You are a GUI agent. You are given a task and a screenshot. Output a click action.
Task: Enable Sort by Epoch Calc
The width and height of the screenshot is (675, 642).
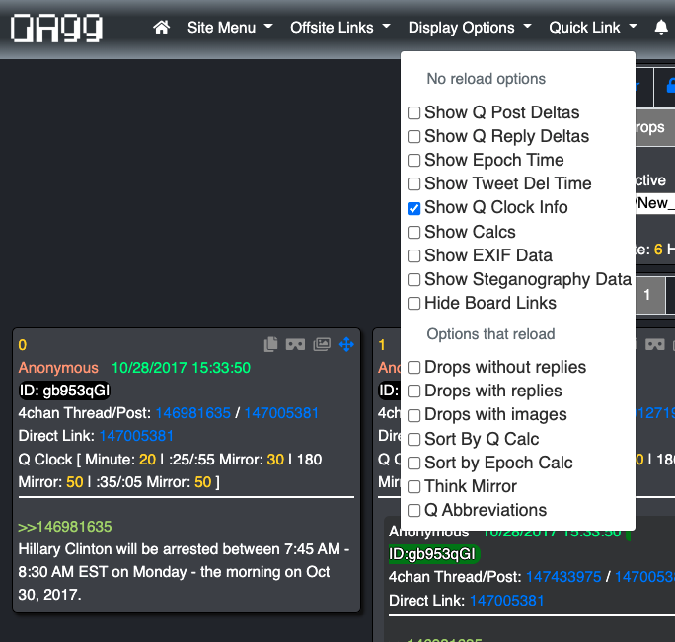pos(414,463)
